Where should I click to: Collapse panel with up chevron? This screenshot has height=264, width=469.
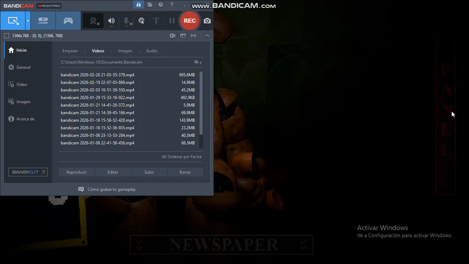point(207,35)
